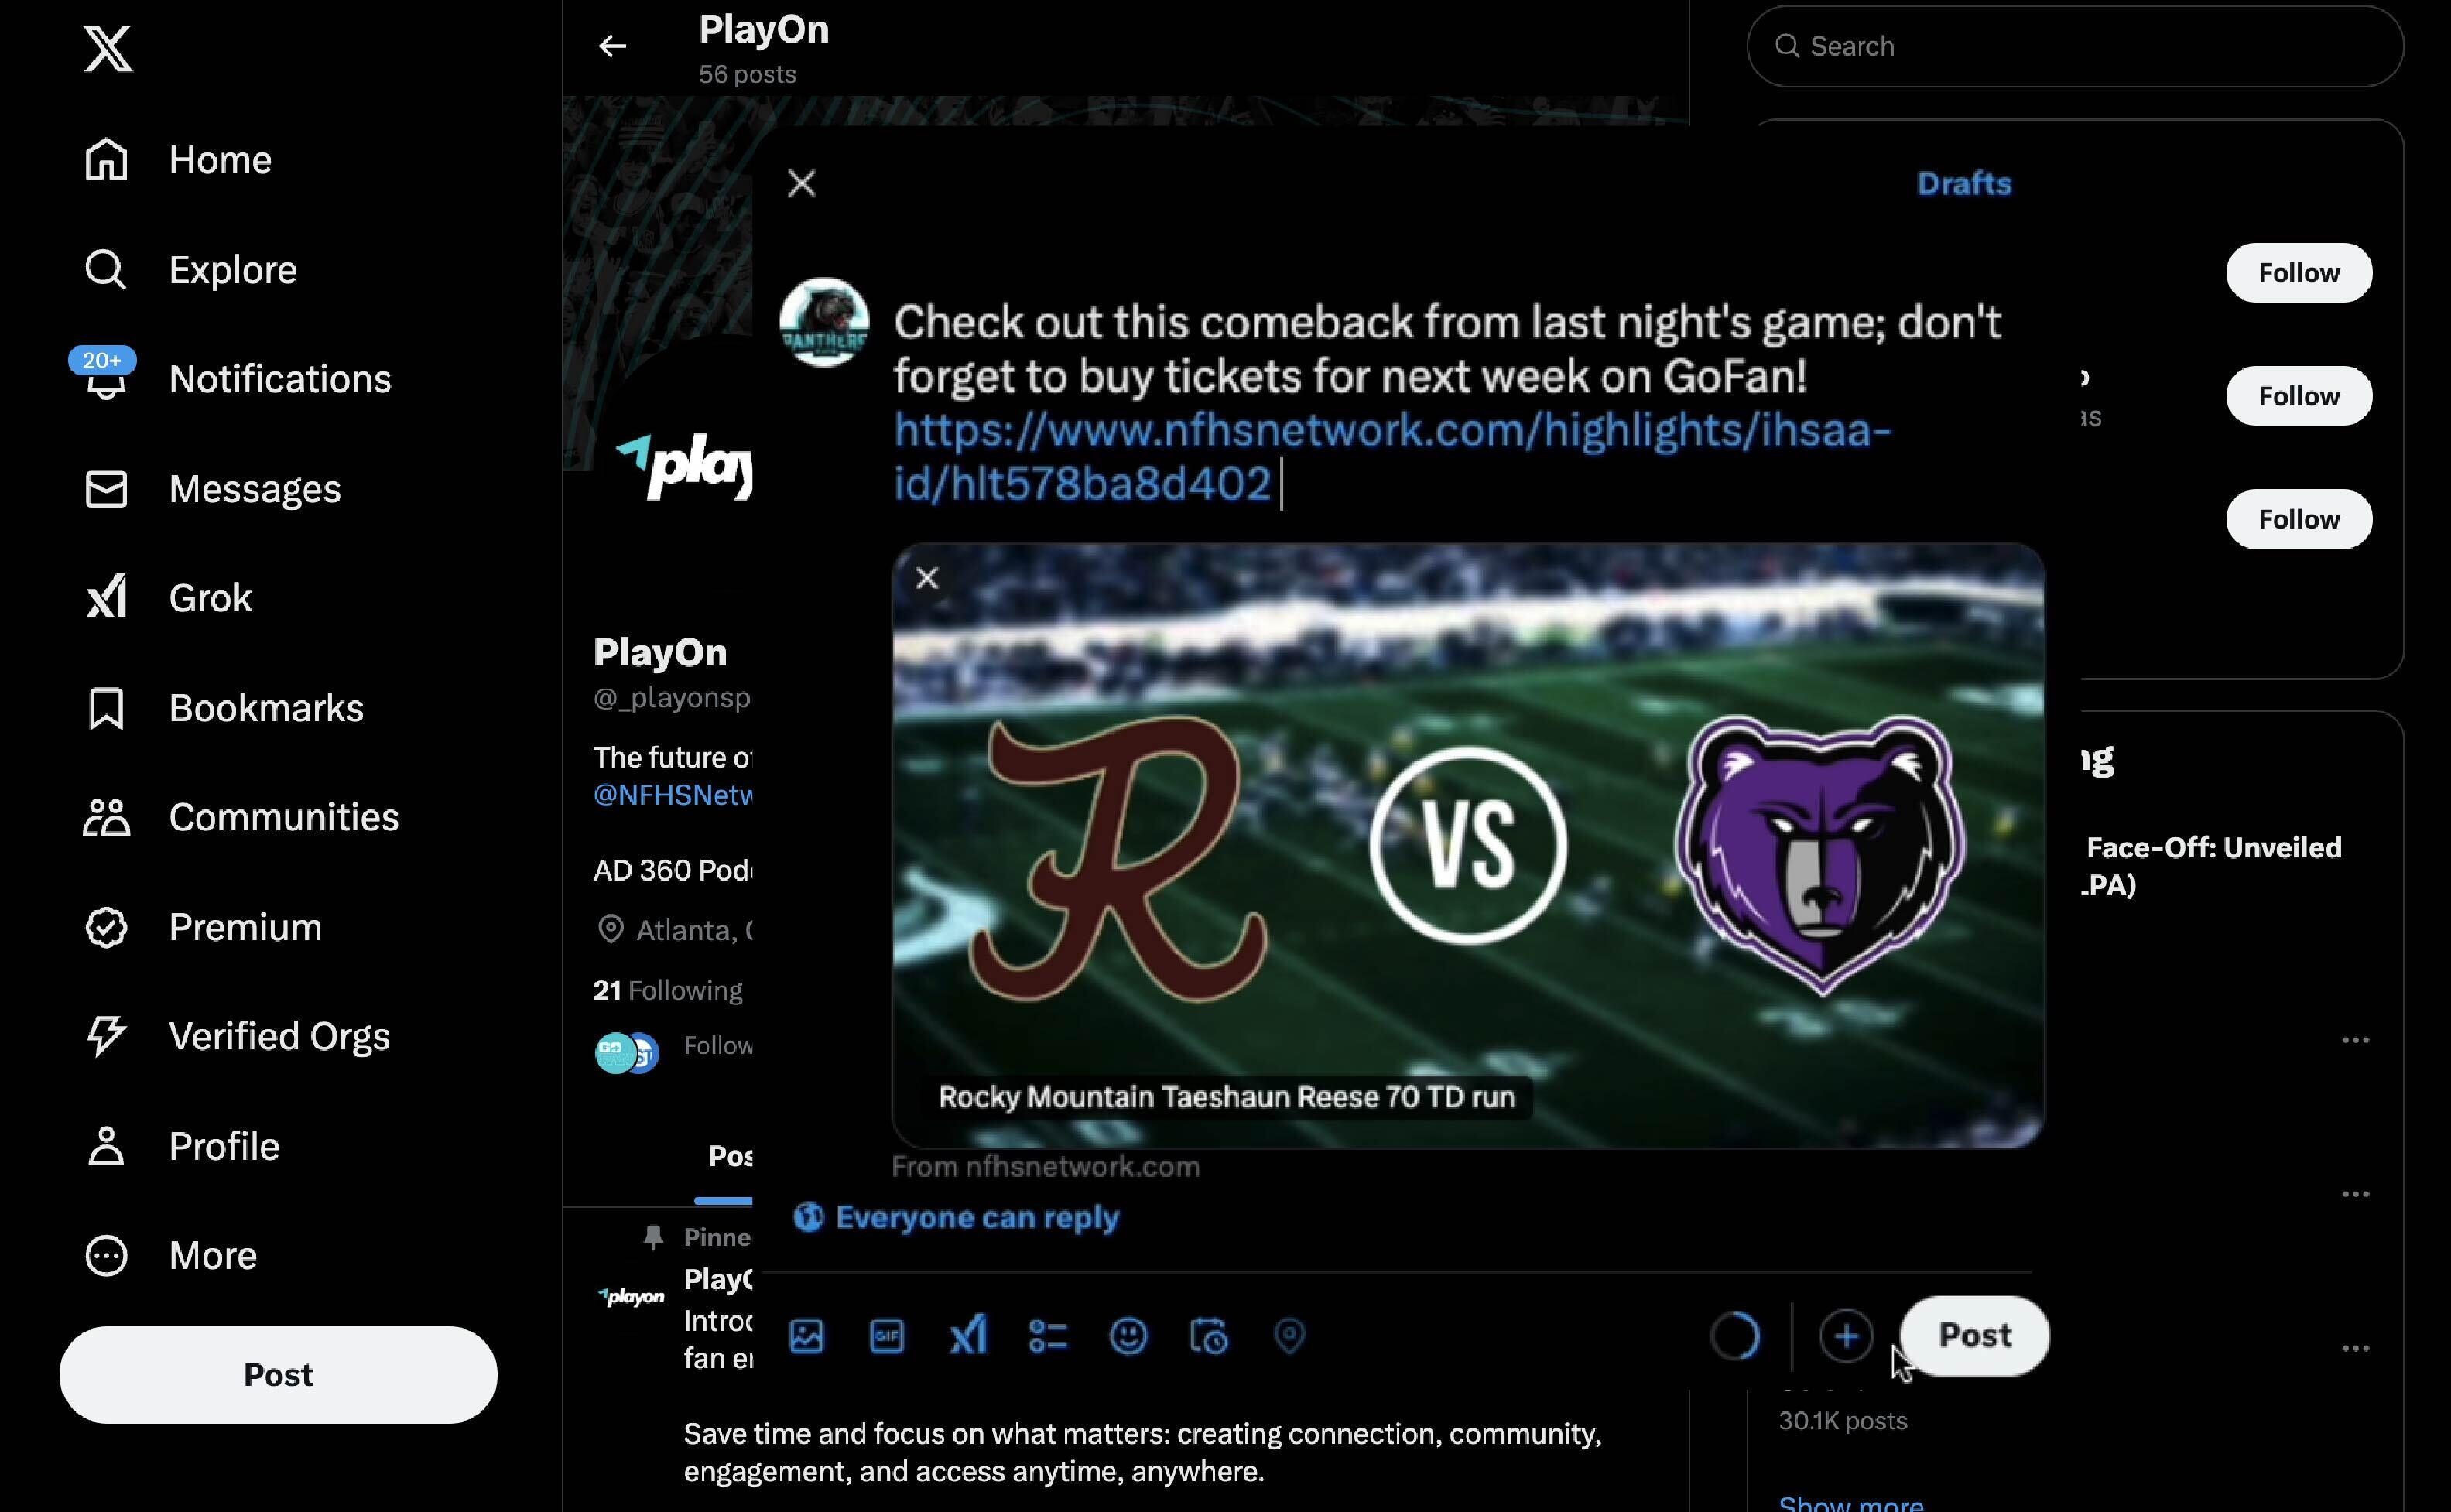Open the More menu
2451x1512 pixels.
(170, 1255)
